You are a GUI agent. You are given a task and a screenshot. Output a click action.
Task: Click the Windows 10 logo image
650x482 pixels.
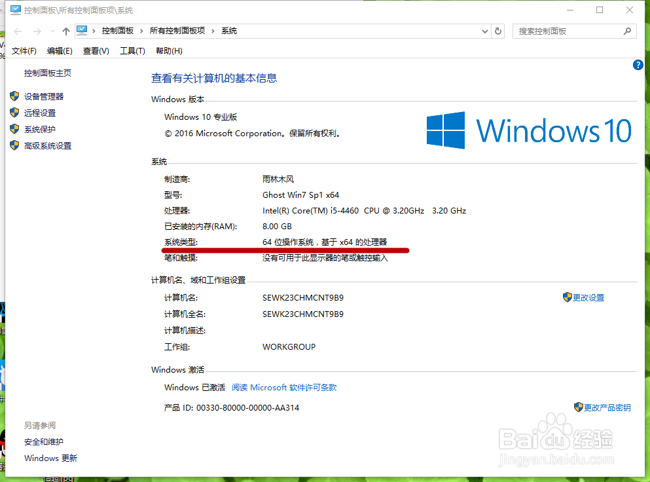pos(529,130)
